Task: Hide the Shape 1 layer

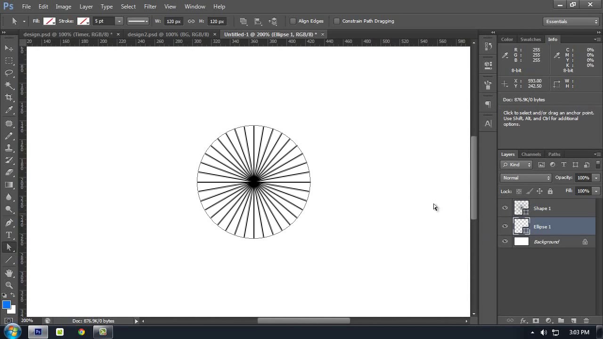Action: click(x=505, y=208)
